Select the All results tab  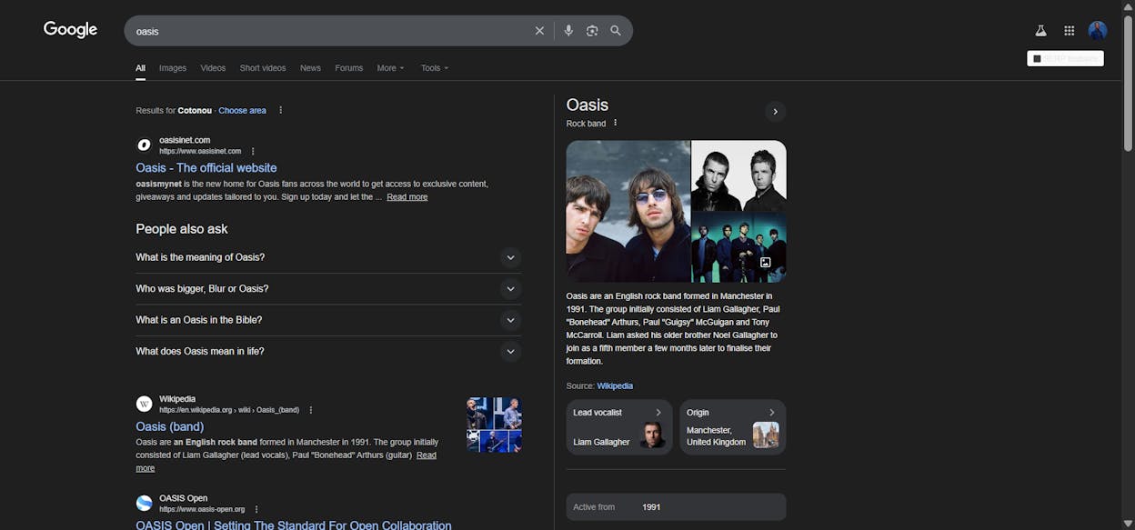141,68
